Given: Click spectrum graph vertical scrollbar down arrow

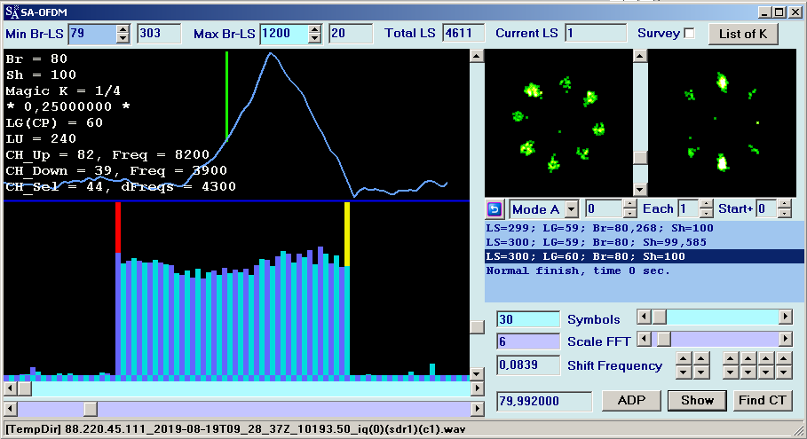Looking at the screenshot, I should (x=477, y=374).
